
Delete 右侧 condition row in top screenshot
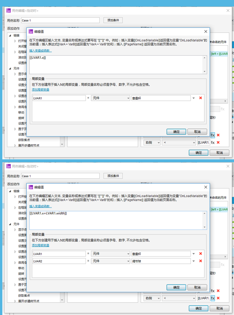(x=218, y=142)
